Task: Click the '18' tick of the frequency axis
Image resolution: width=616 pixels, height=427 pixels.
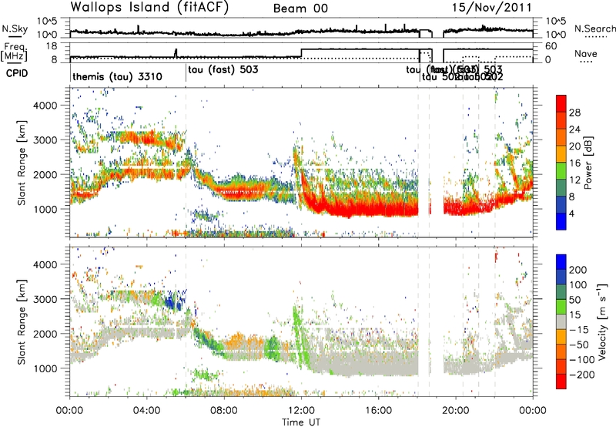Action: [x=52, y=46]
